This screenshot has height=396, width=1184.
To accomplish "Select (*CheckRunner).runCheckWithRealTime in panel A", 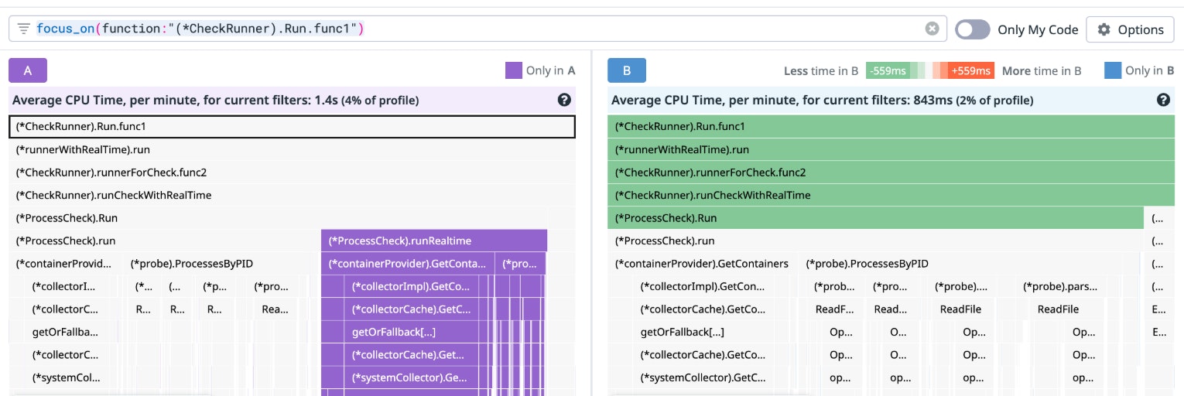I will (x=292, y=195).
